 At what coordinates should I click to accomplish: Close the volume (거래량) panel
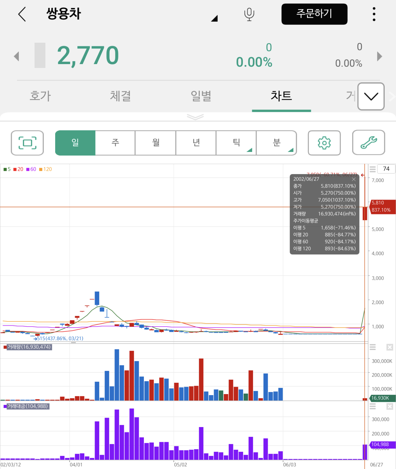tap(390, 347)
